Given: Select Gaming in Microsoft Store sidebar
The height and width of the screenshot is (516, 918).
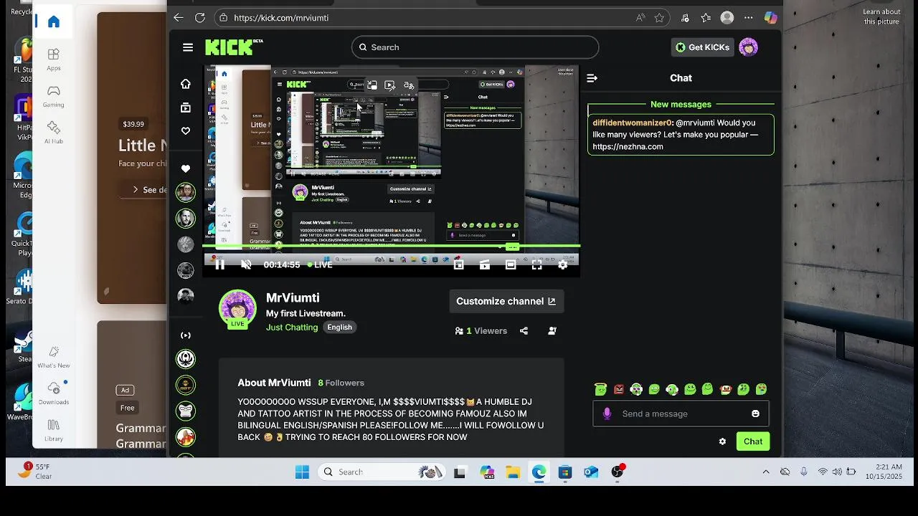Looking at the screenshot, I should pos(54,96).
